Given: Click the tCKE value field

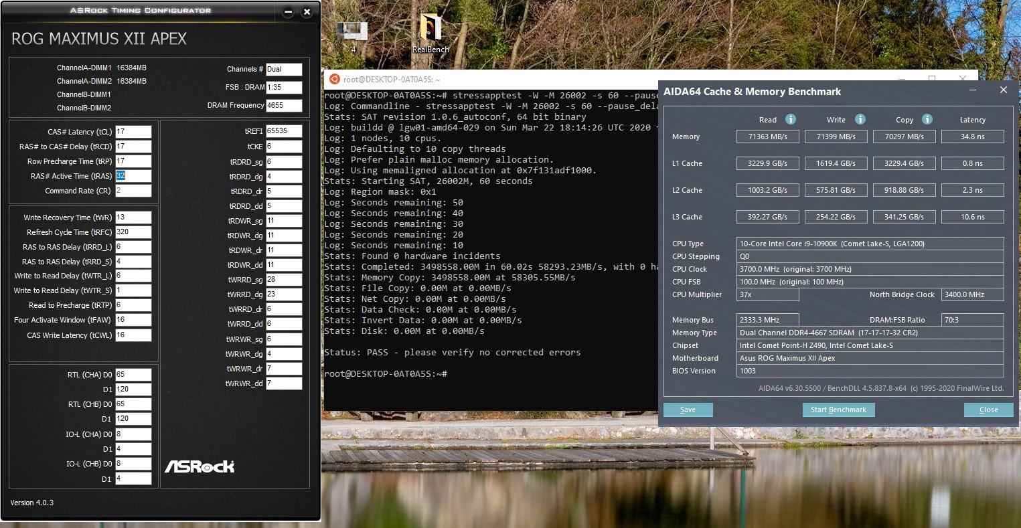Looking at the screenshot, I should tap(284, 147).
